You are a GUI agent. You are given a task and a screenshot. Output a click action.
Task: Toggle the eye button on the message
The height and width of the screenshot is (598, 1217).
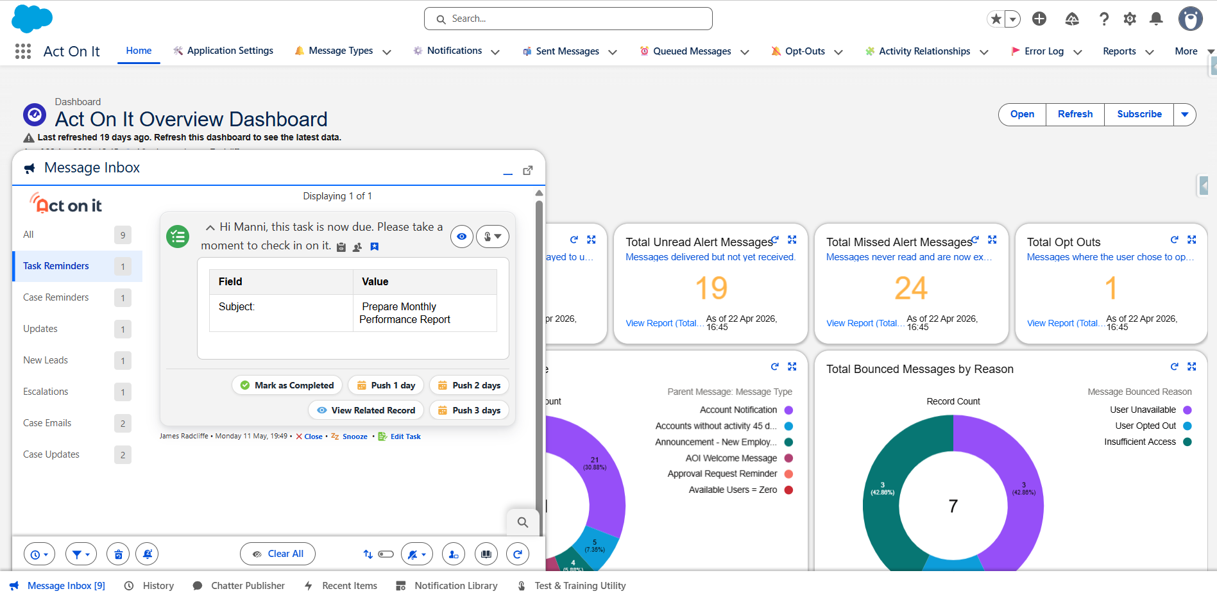[x=462, y=237]
